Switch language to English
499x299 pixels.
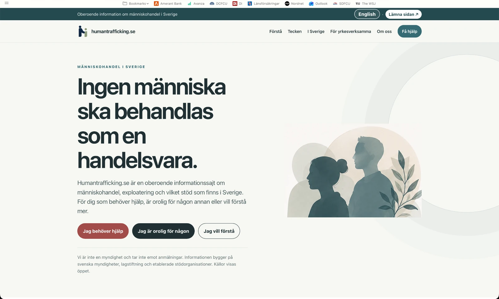[367, 14]
